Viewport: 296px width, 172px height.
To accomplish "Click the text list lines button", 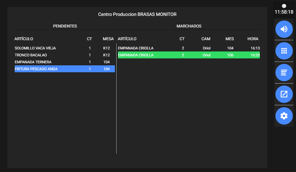I will tap(284, 72).
